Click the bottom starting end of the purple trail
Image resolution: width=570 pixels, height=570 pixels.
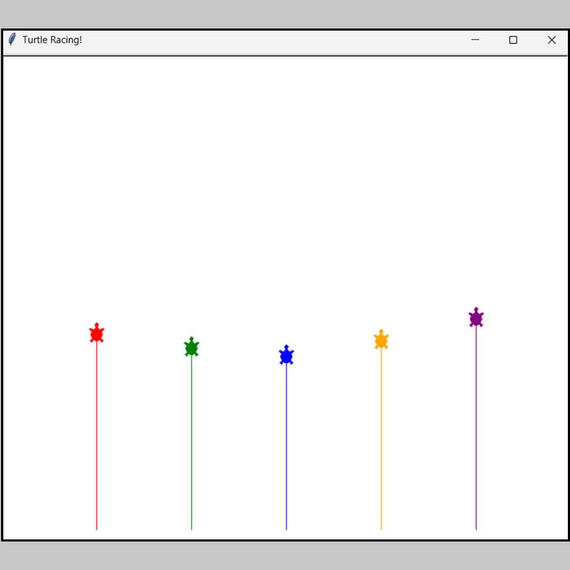tap(476, 527)
